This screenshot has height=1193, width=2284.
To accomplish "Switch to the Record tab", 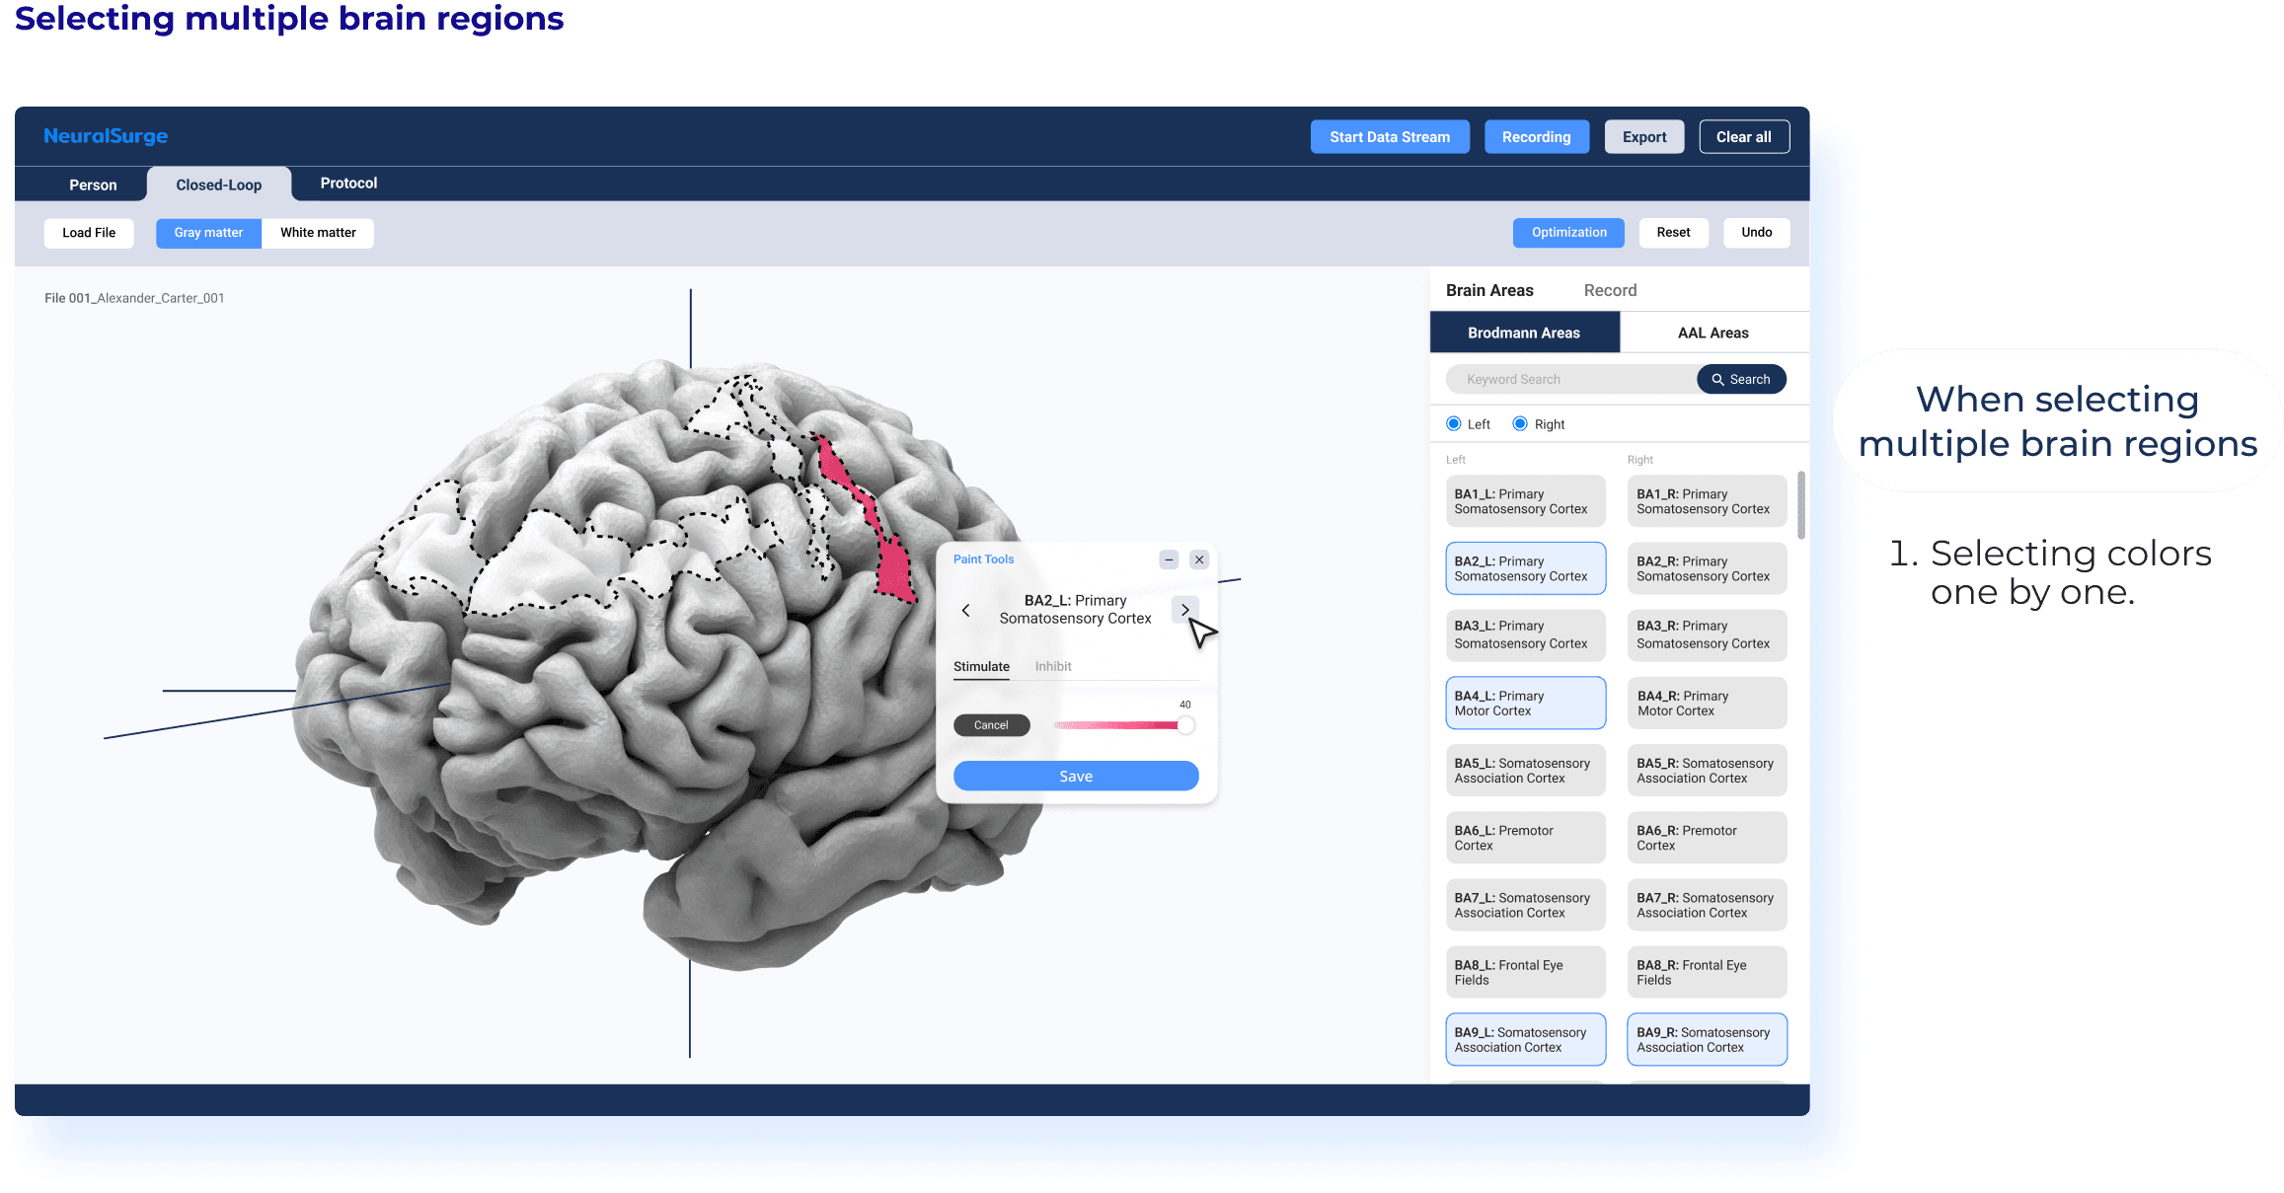I will (x=1610, y=290).
